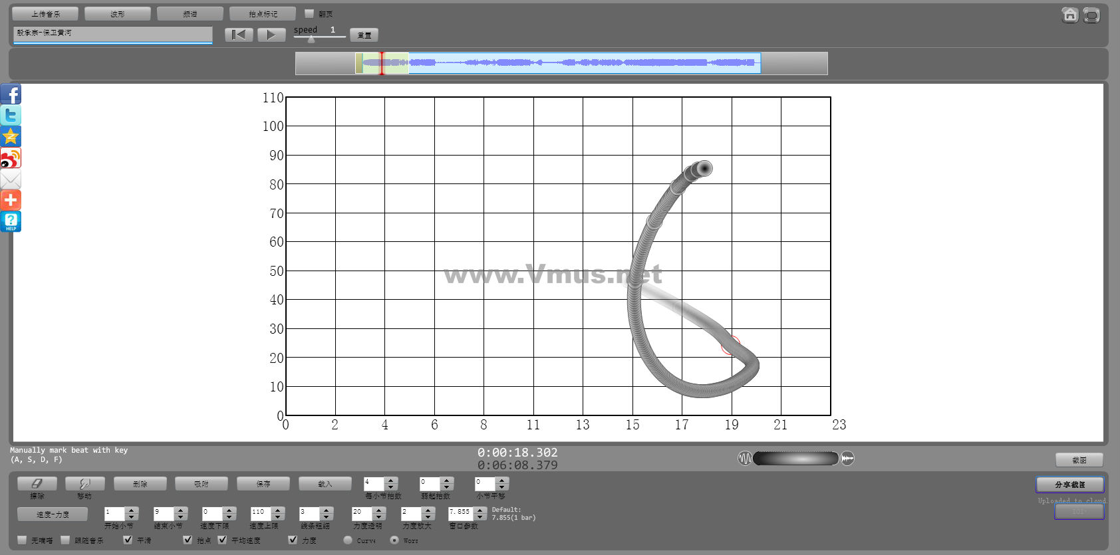Enable the 翻页 checkbox
This screenshot has height=555, width=1120.
click(x=309, y=13)
